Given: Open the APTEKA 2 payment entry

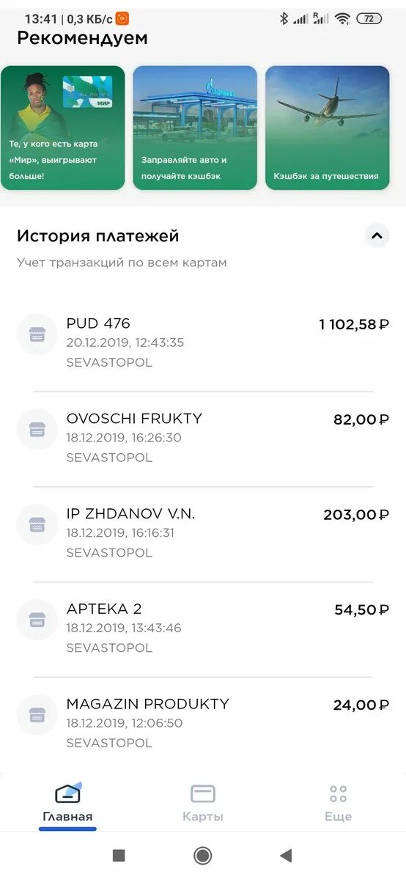Looking at the screenshot, I should [203, 628].
